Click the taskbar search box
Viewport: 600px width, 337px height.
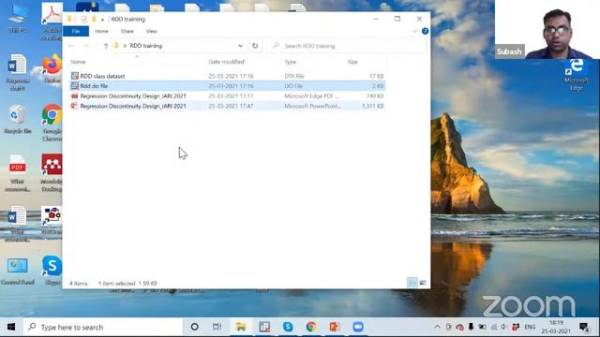[x=102, y=327]
